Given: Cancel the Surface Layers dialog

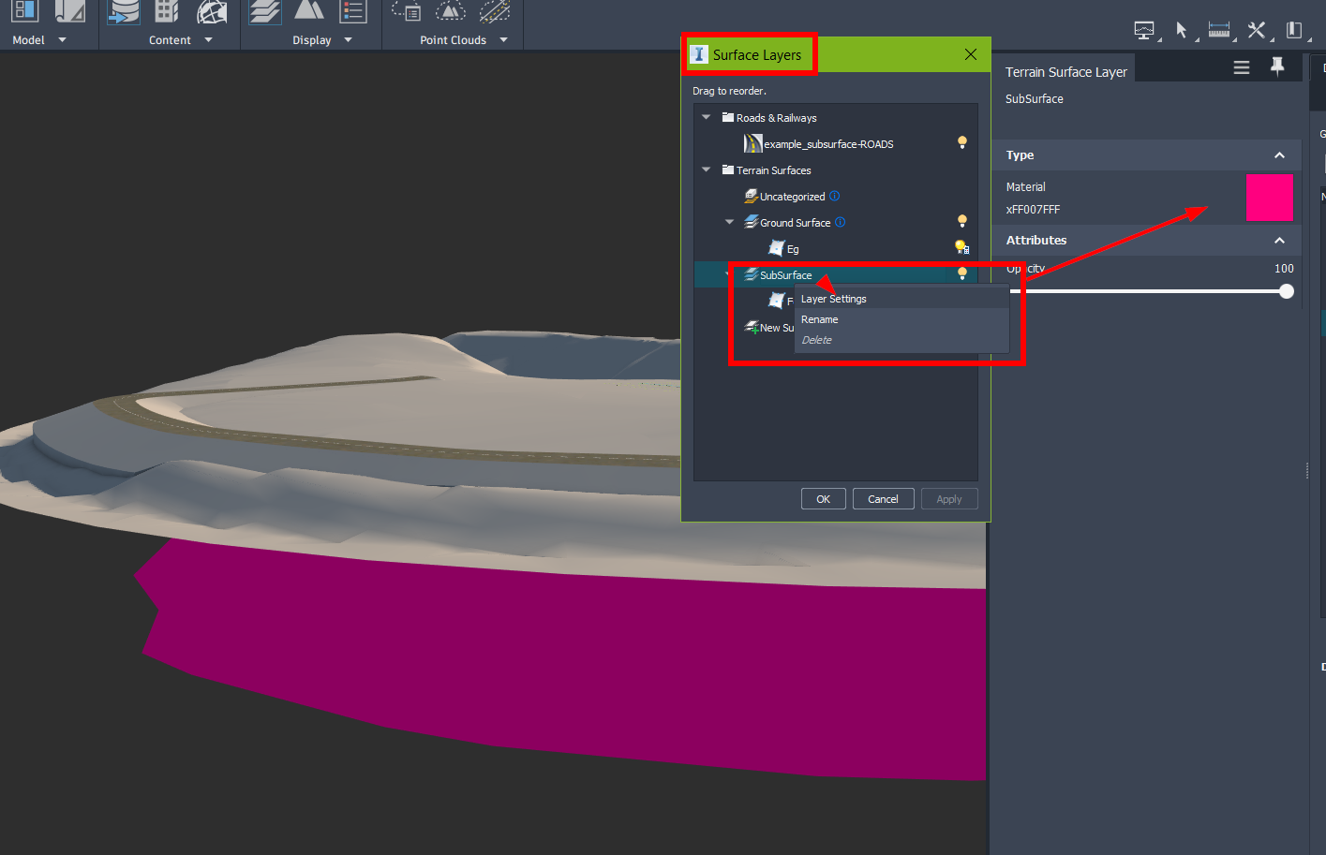Looking at the screenshot, I should pos(883,498).
